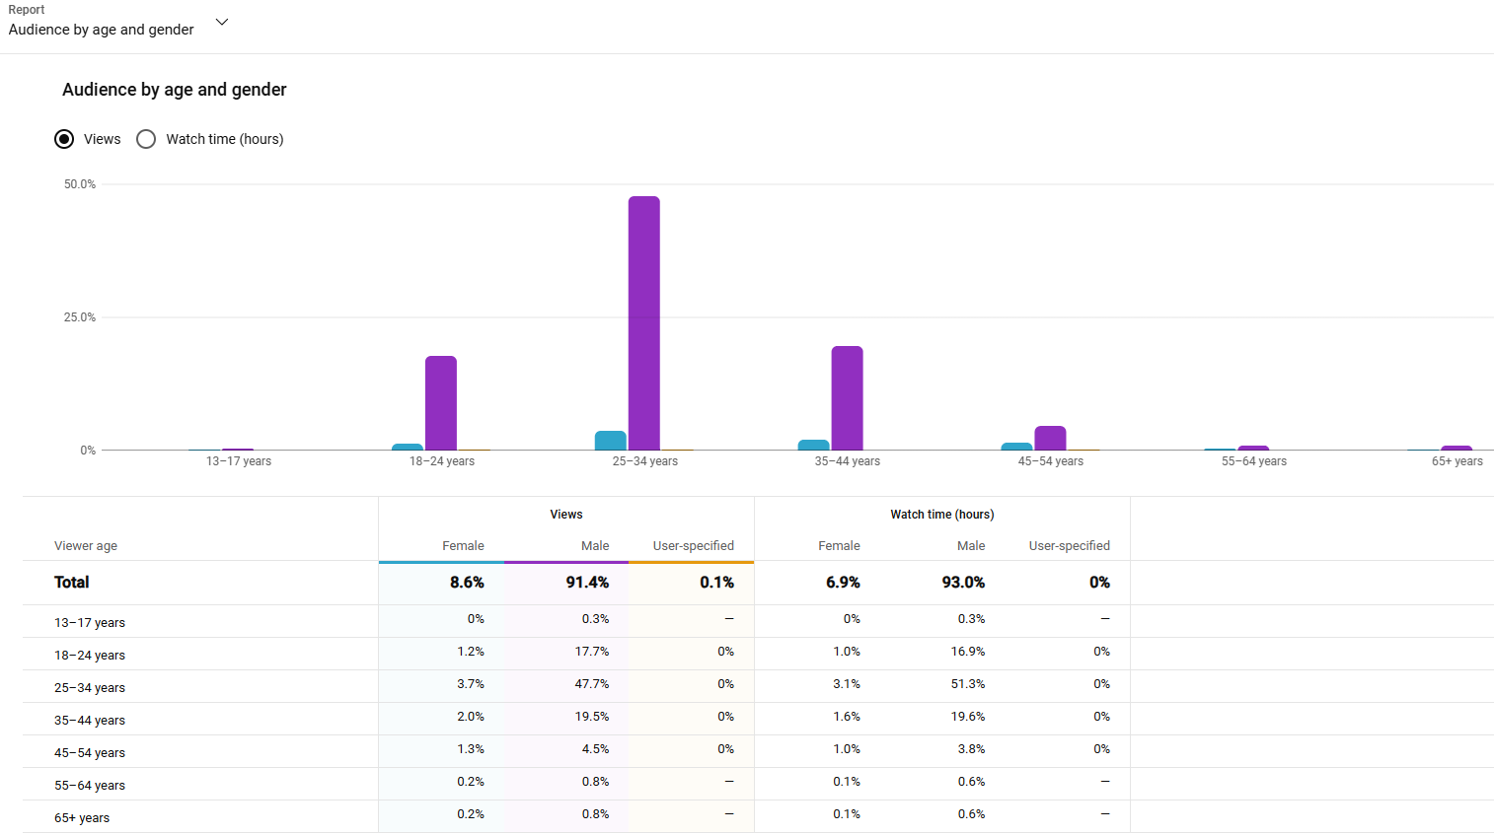Open the Report dropdown chevron

222,22
